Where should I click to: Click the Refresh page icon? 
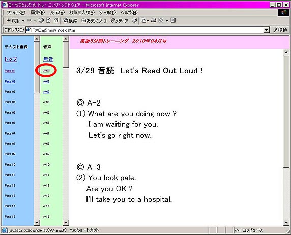point(48,20)
